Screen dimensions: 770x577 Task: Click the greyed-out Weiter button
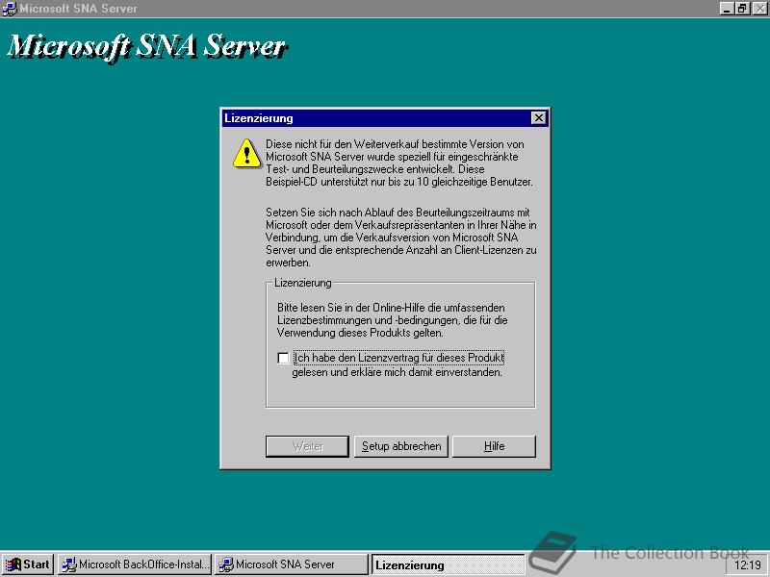(x=307, y=446)
